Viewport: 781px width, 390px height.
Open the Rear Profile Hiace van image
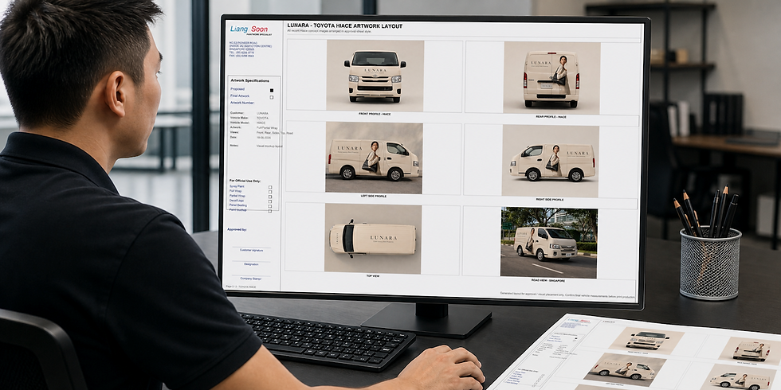click(551, 78)
